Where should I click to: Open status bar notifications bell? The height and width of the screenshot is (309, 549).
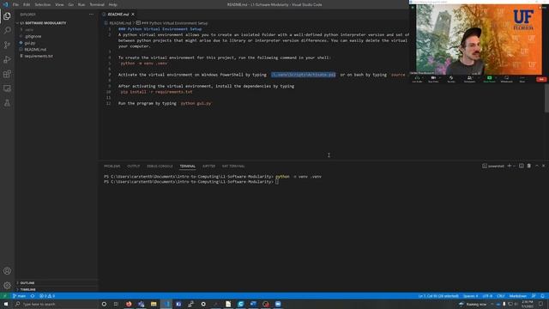(x=542, y=296)
